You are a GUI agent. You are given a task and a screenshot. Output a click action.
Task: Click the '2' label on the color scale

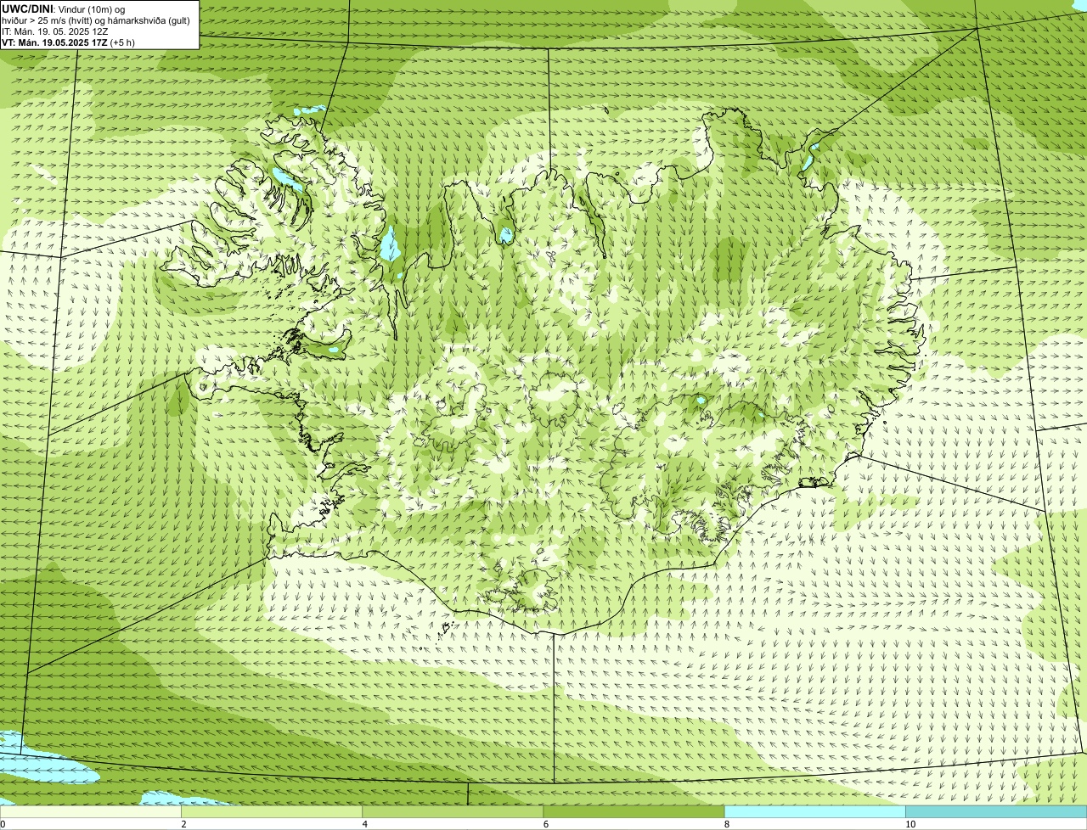(x=183, y=824)
